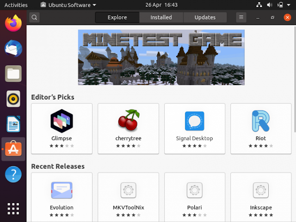
Task: Click the cherrytree star rating
Action: (129, 146)
